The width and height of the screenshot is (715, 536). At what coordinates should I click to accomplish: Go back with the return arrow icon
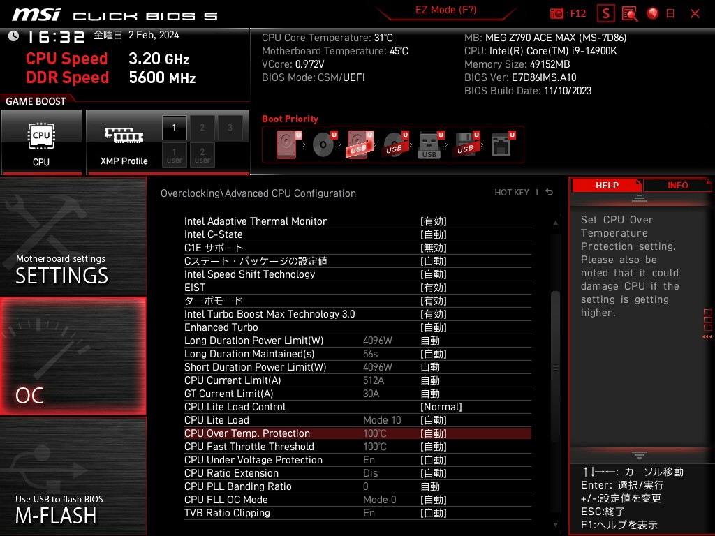pos(550,193)
